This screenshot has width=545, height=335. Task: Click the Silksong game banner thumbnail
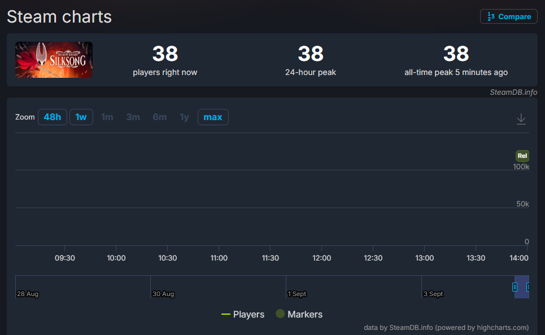54,60
